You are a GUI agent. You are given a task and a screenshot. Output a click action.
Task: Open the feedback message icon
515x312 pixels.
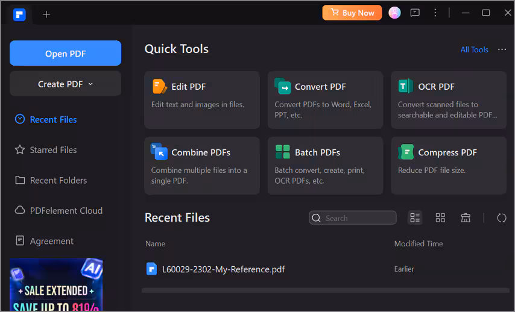415,13
